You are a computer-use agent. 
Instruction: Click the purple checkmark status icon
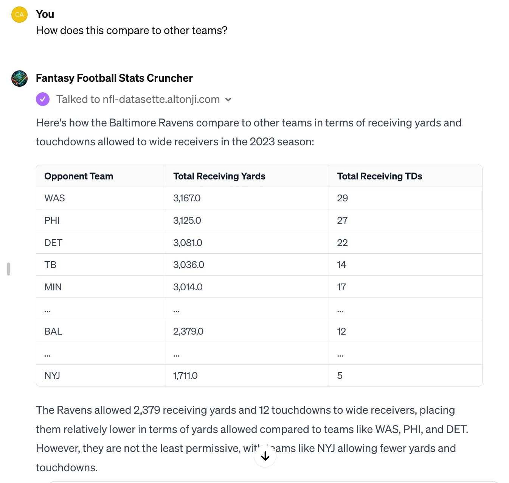click(x=43, y=99)
